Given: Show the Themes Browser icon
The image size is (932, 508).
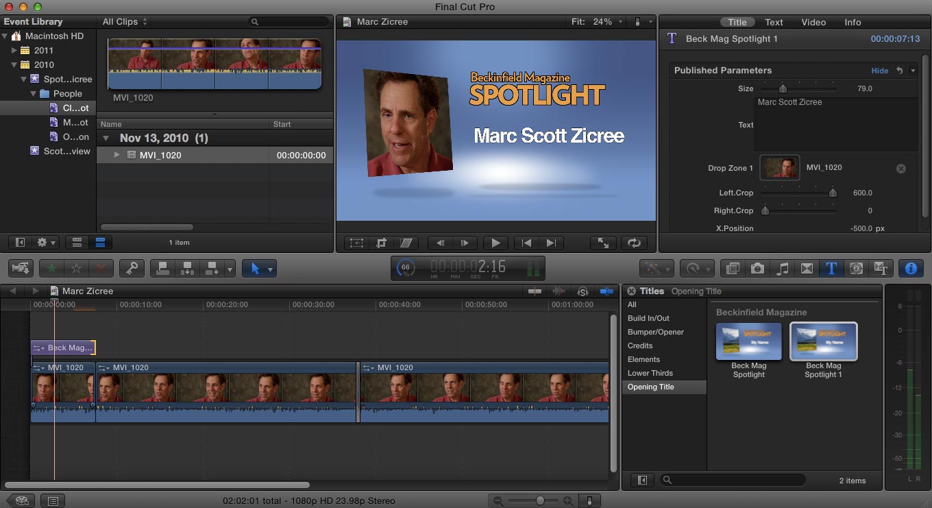Looking at the screenshot, I should [881, 268].
